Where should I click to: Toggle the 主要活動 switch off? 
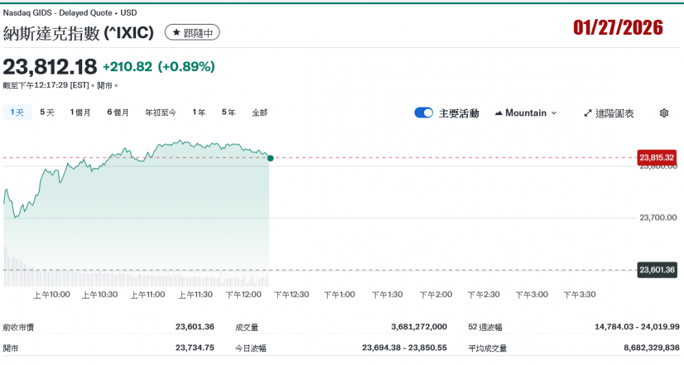click(423, 113)
